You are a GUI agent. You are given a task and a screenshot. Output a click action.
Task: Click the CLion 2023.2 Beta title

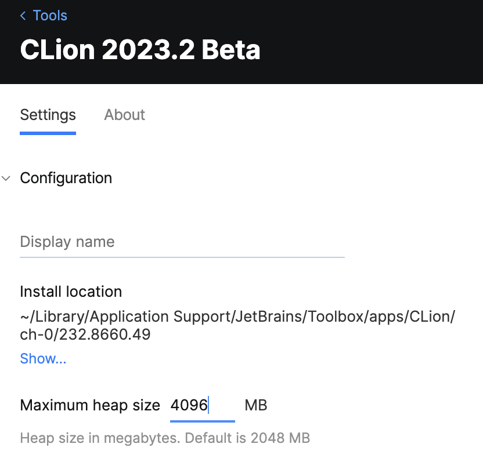pyautogui.click(x=140, y=50)
